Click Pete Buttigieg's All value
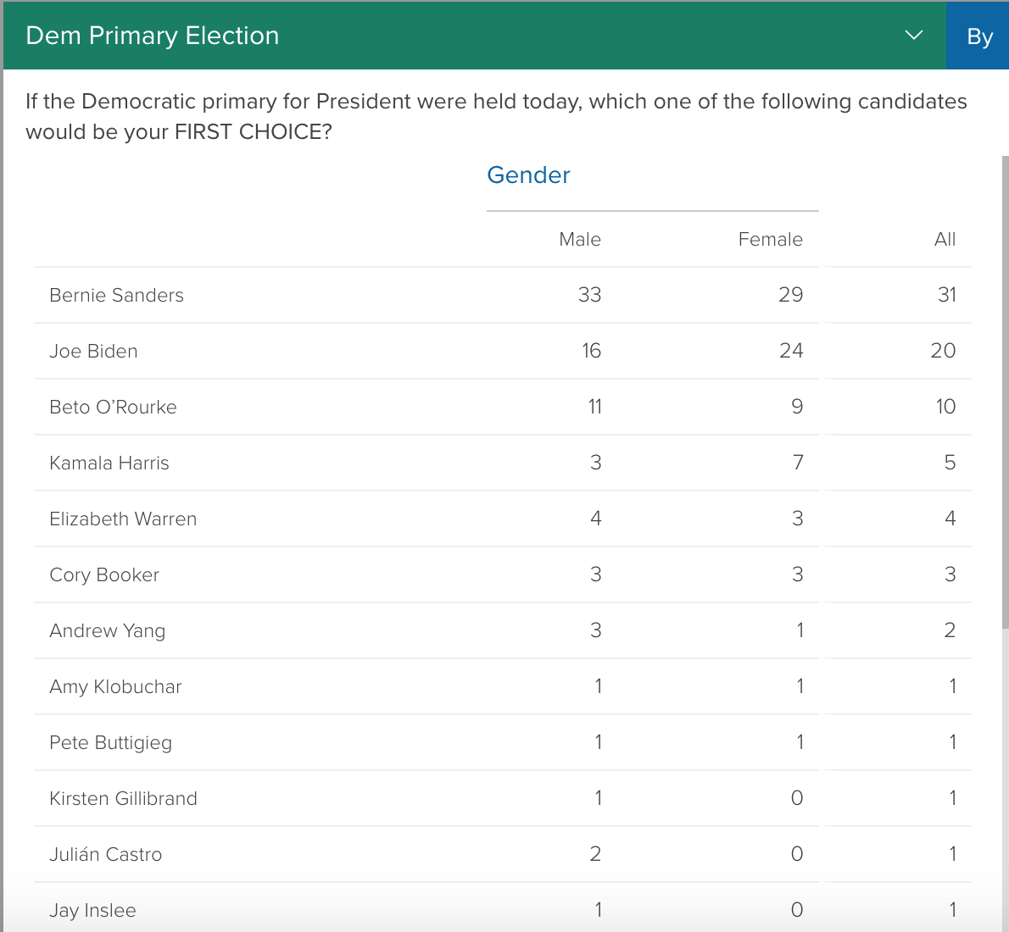This screenshot has width=1009, height=932. [x=952, y=742]
